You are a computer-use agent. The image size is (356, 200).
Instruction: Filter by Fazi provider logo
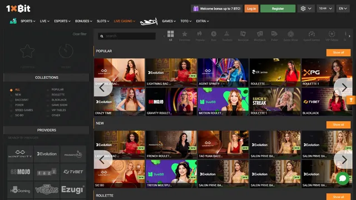tap(47, 172)
